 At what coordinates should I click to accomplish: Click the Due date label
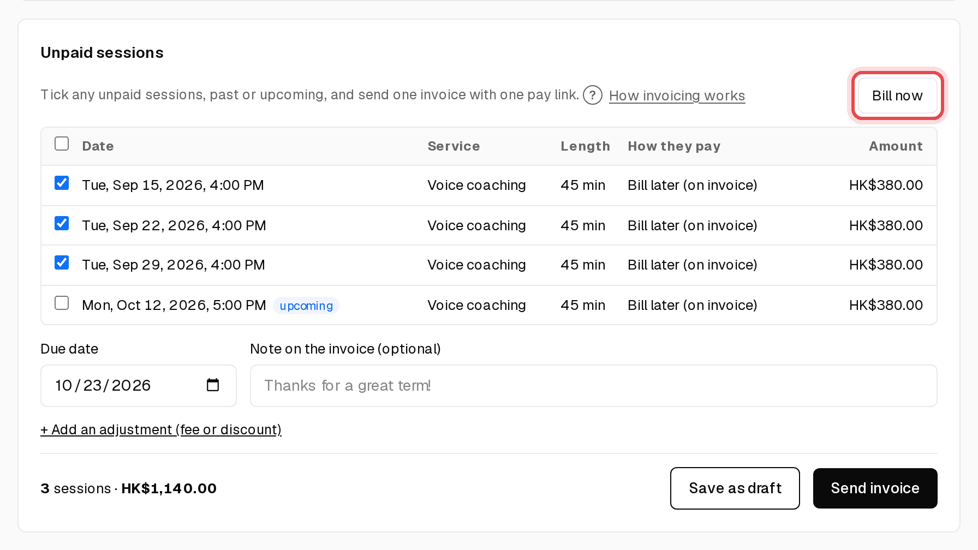(x=69, y=349)
